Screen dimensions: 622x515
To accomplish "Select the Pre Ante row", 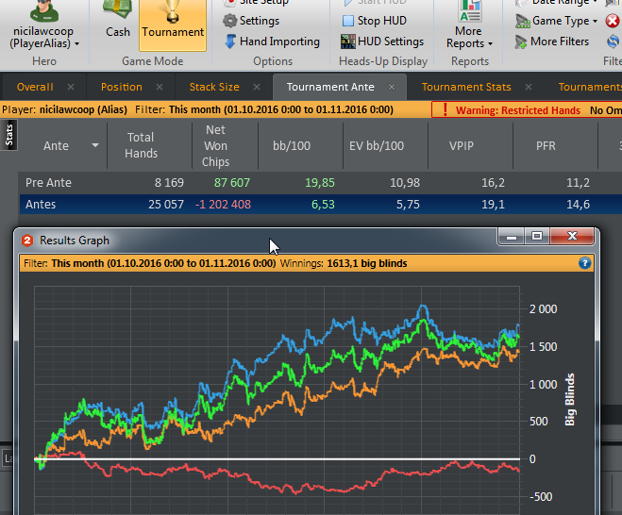I will pyautogui.click(x=49, y=182).
